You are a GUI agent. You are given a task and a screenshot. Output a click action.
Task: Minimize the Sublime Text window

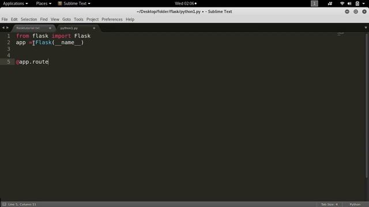[347, 11]
